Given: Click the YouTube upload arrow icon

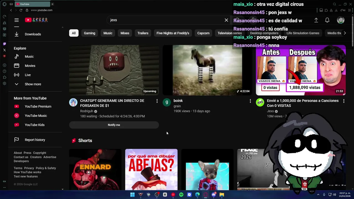Looking at the screenshot, I should 316,20.
